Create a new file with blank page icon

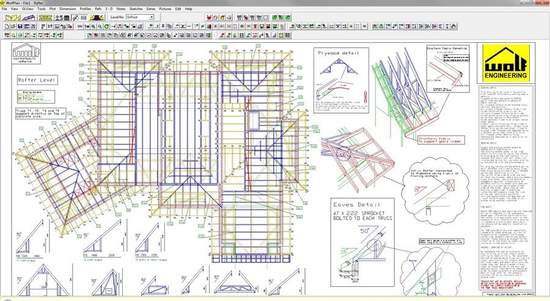point(7,26)
